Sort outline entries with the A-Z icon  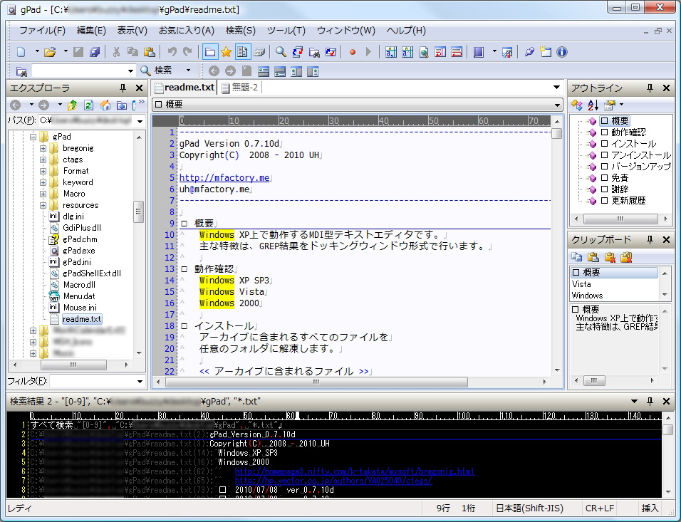pos(593,105)
